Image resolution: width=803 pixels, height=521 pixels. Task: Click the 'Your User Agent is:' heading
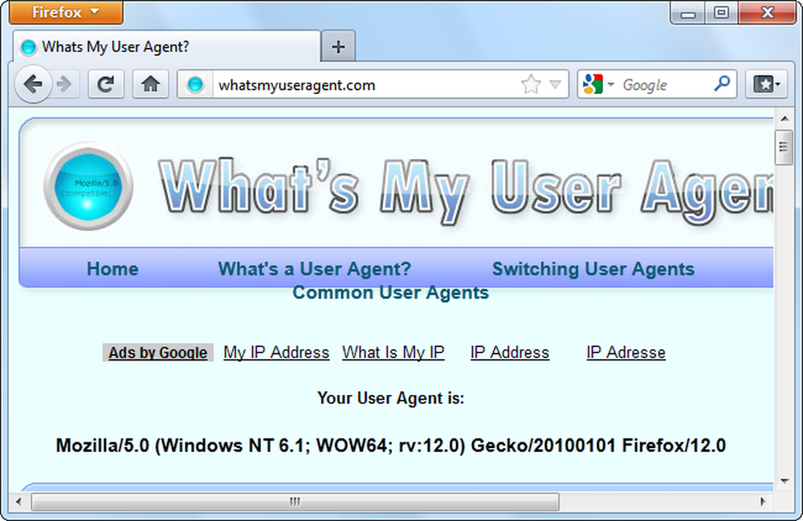391,398
